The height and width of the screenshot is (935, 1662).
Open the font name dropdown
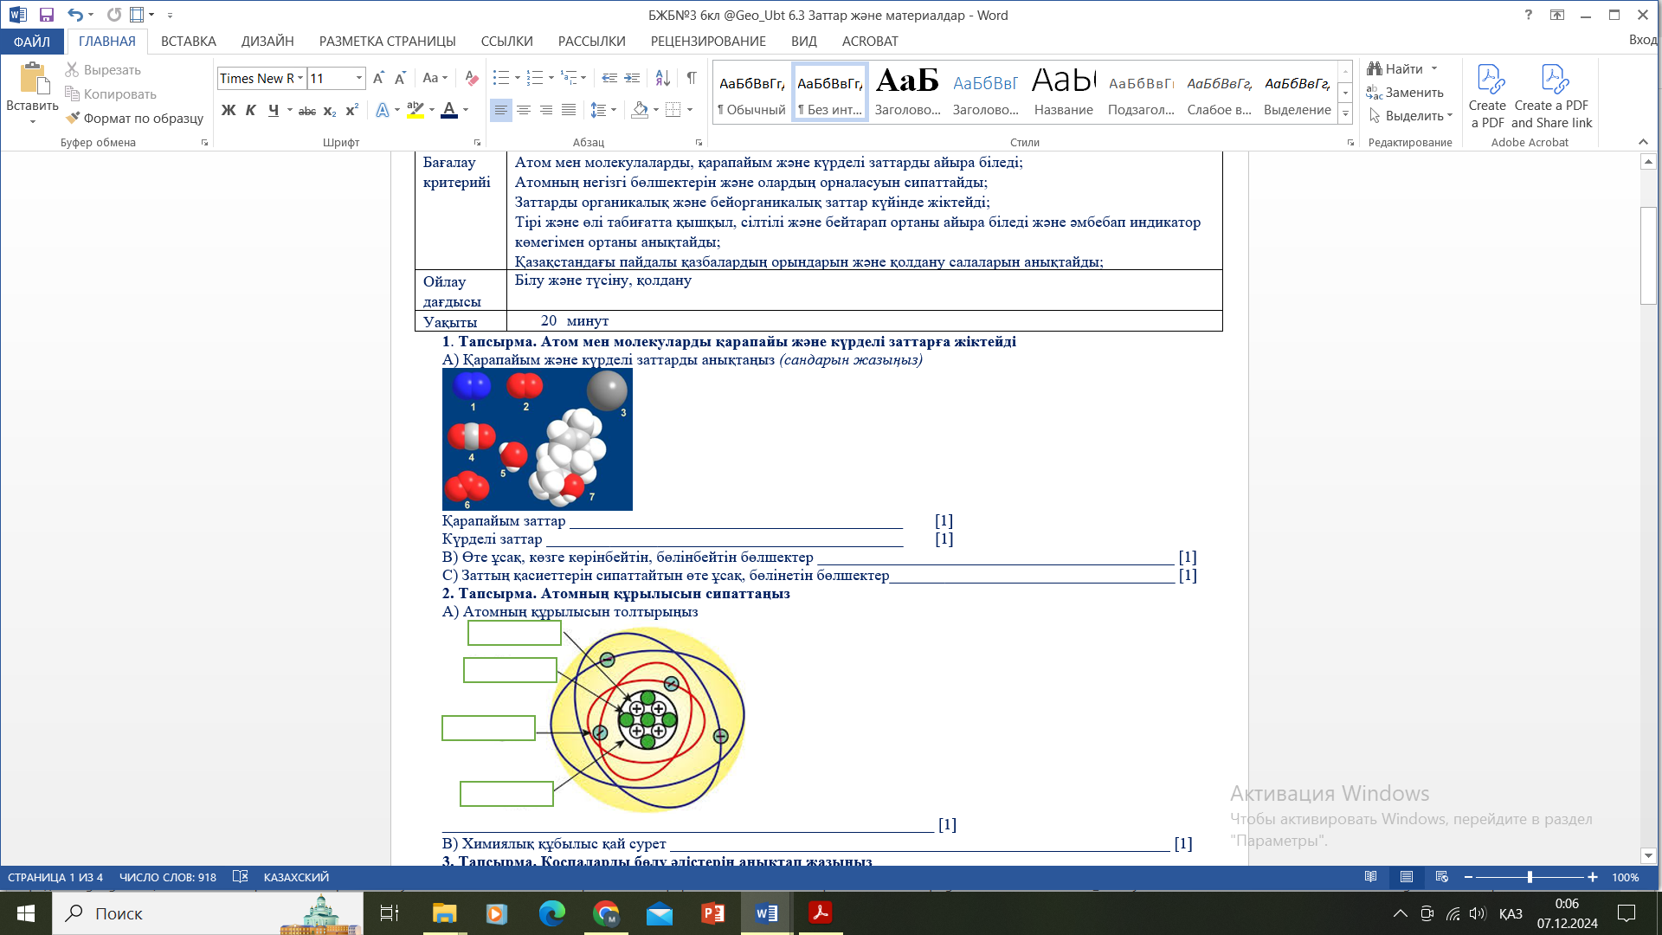pyautogui.click(x=300, y=78)
